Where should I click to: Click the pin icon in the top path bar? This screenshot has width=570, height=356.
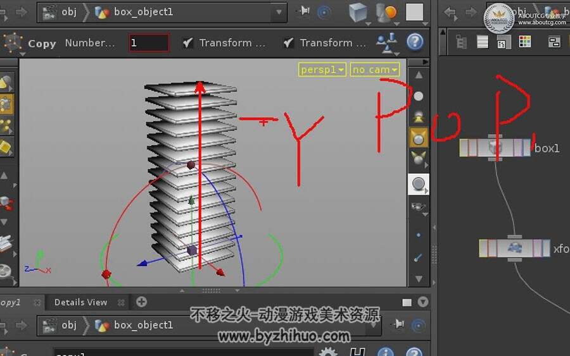[303, 11]
